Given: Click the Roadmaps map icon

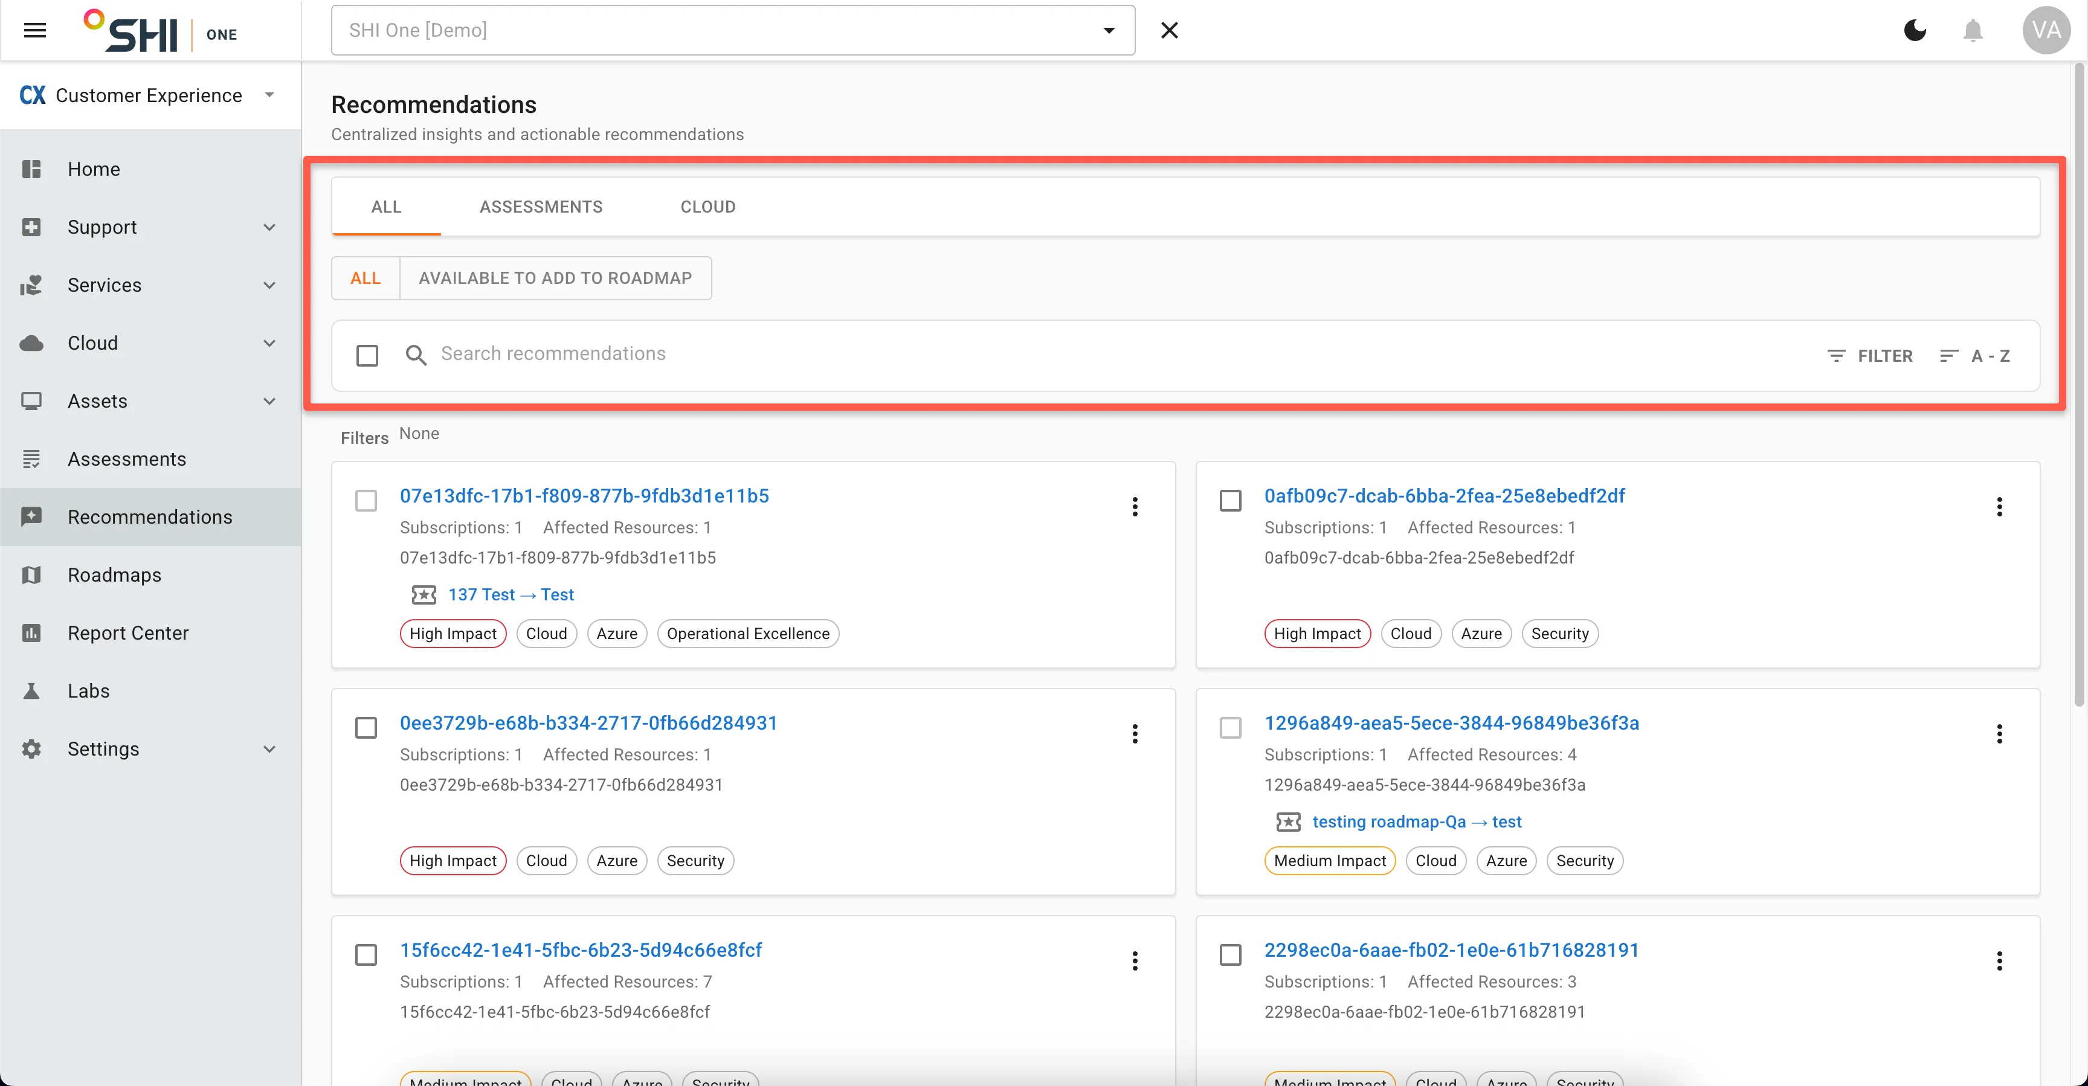Looking at the screenshot, I should click(x=31, y=574).
